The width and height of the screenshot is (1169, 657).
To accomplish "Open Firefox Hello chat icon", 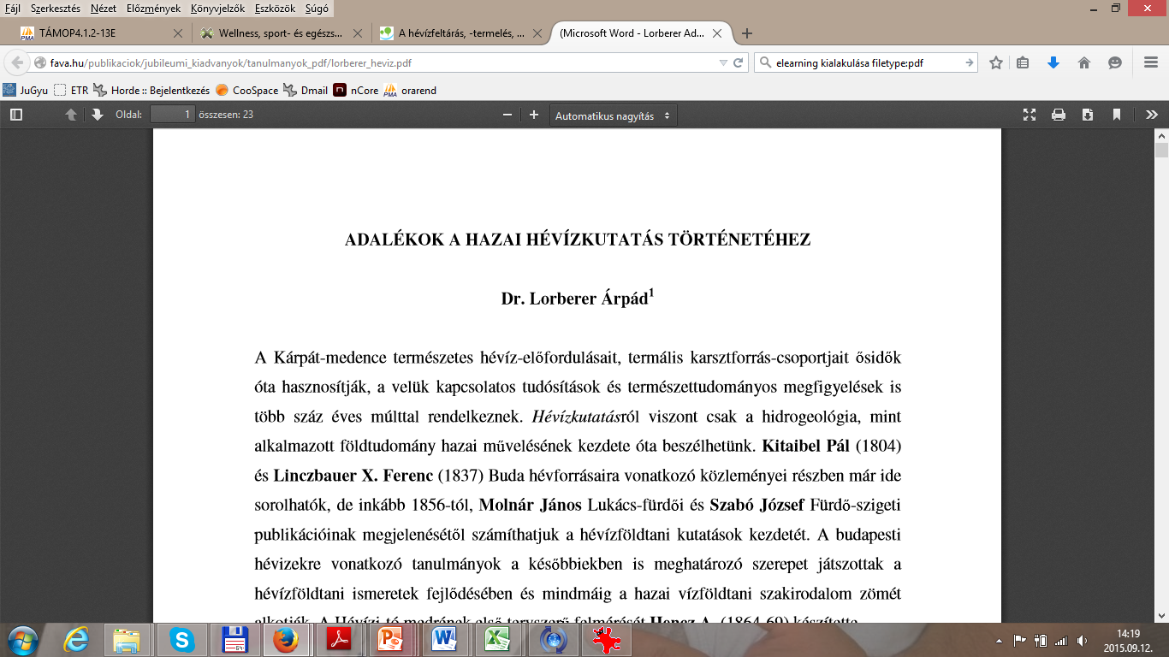I will 1115,62.
